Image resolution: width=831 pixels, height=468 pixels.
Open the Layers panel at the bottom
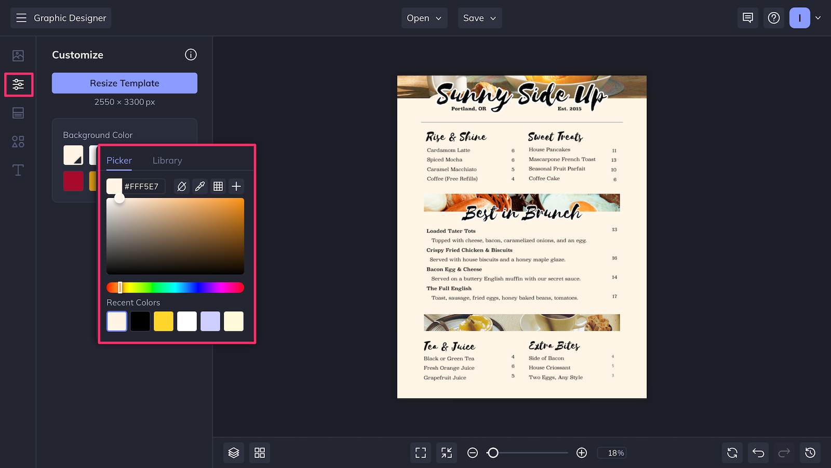[233, 452]
